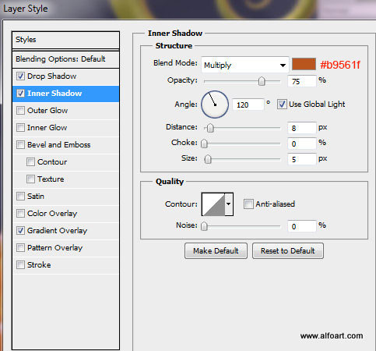Image resolution: width=376 pixels, height=351 pixels.
Task: Tick the Bevel and Emboss checkbox
Action: coord(20,145)
